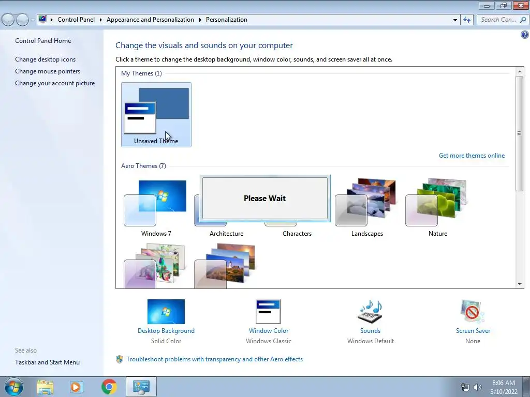The width and height of the screenshot is (530, 397).
Task: Click the Architecture theme label
Action: point(226,234)
